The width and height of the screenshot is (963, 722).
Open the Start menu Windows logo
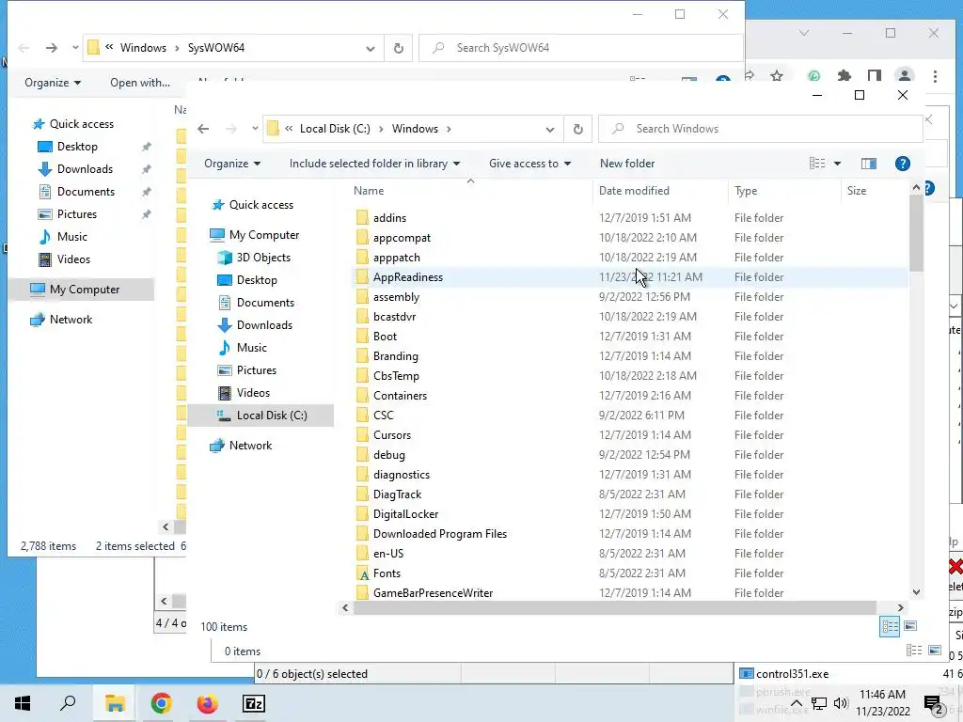click(23, 703)
